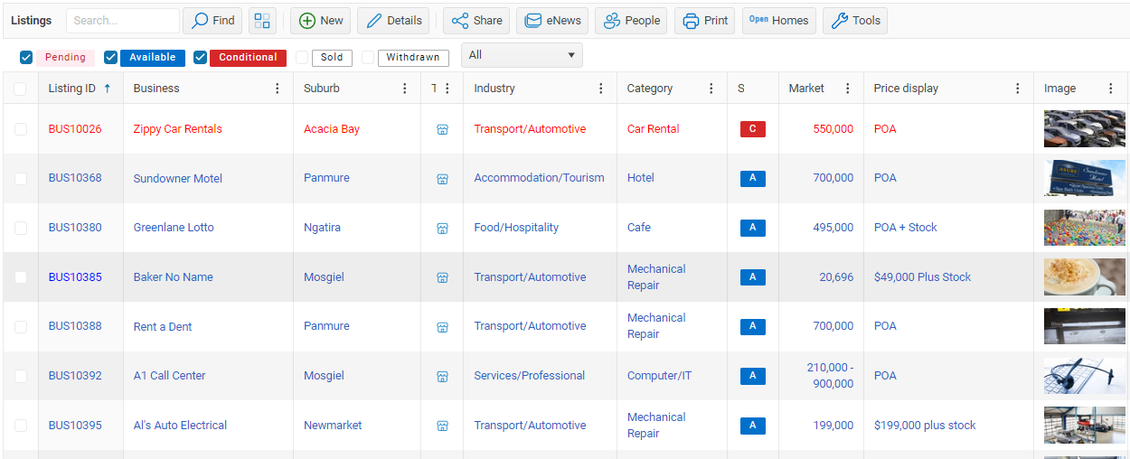Open listing BUS10385 link
The height and width of the screenshot is (459, 1130).
pyautogui.click(x=75, y=277)
